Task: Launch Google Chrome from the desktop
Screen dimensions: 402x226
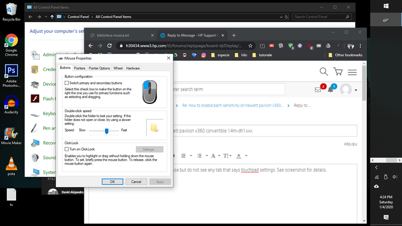Action: tap(11, 45)
